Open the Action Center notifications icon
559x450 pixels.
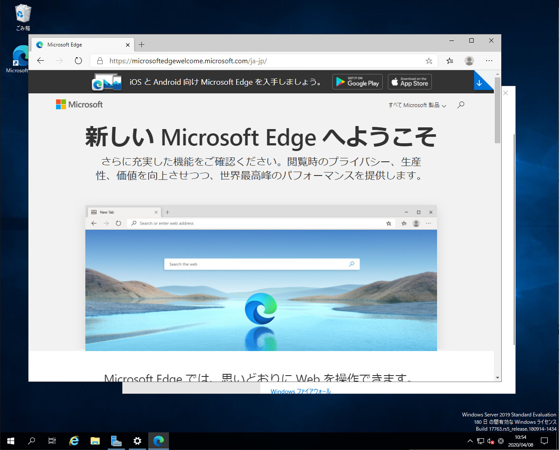pyautogui.click(x=544, y=441)
